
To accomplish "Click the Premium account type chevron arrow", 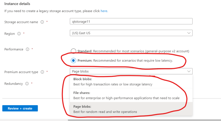I will pyautogui.click(x=189, y=71).
